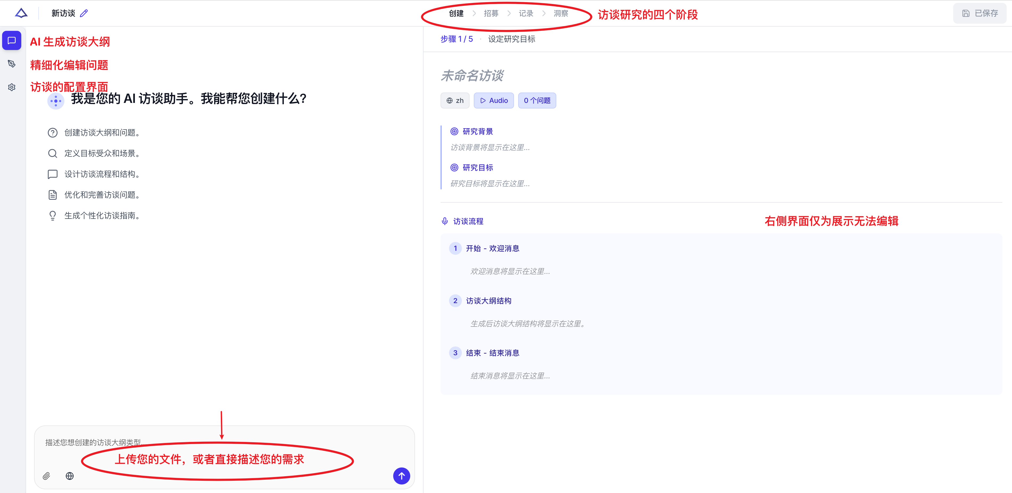Click the pencil icon beside 新访谈
This screenshot has height=493, width=1012.
pos(84,13)
